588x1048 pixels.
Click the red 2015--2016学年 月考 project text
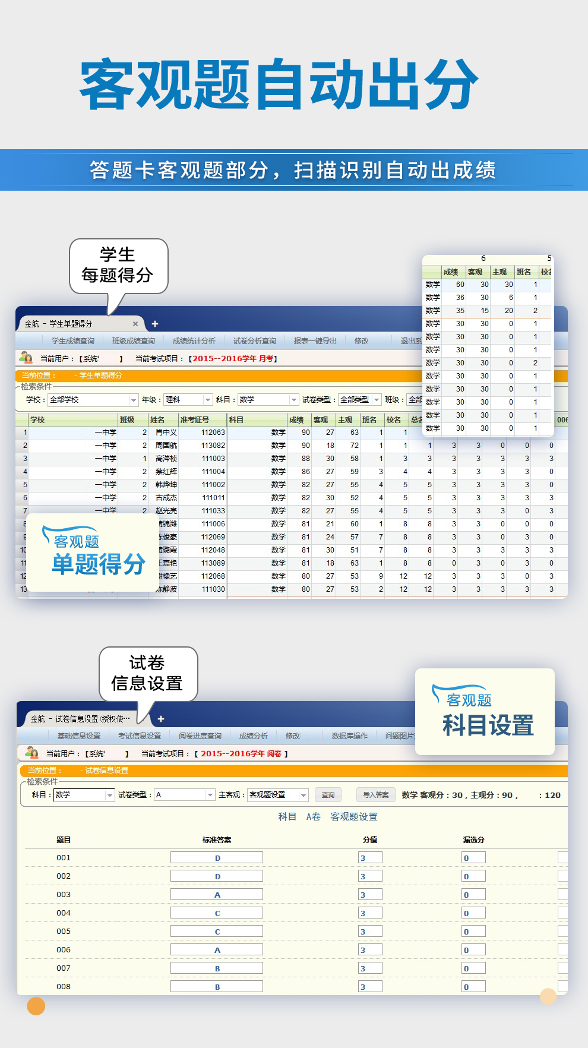[x=233, y=359]
